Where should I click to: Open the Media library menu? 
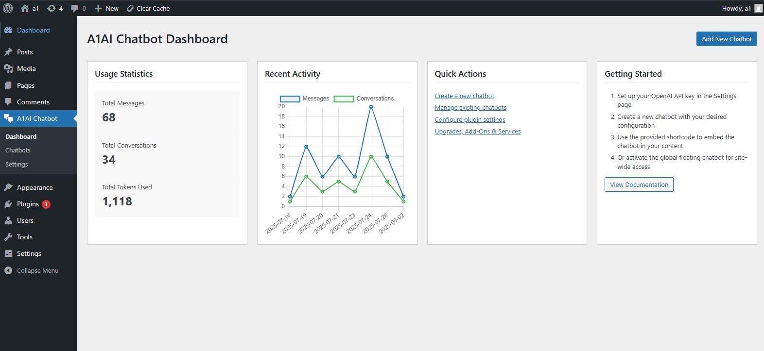(26, 68)
